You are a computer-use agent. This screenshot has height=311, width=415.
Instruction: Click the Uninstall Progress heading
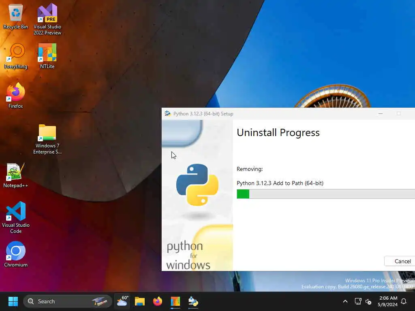(x=278, y=132)
